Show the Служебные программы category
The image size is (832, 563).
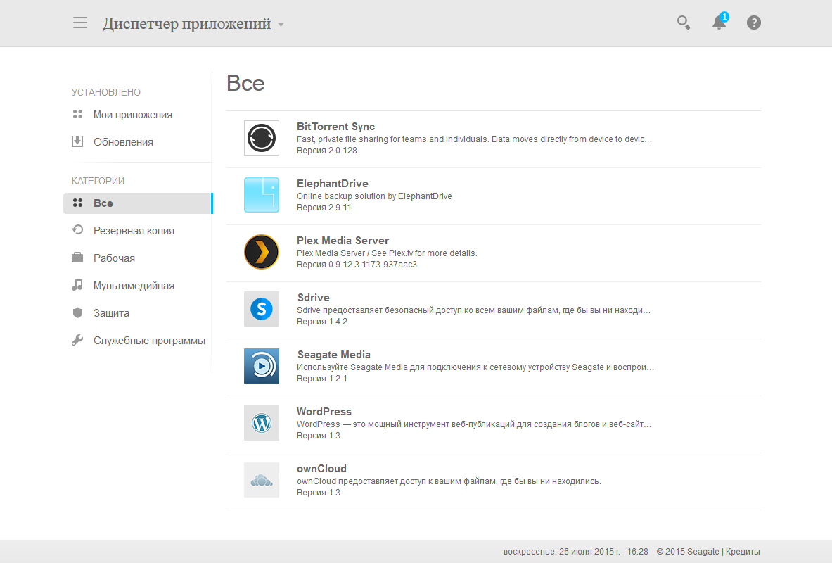point(149,341)
